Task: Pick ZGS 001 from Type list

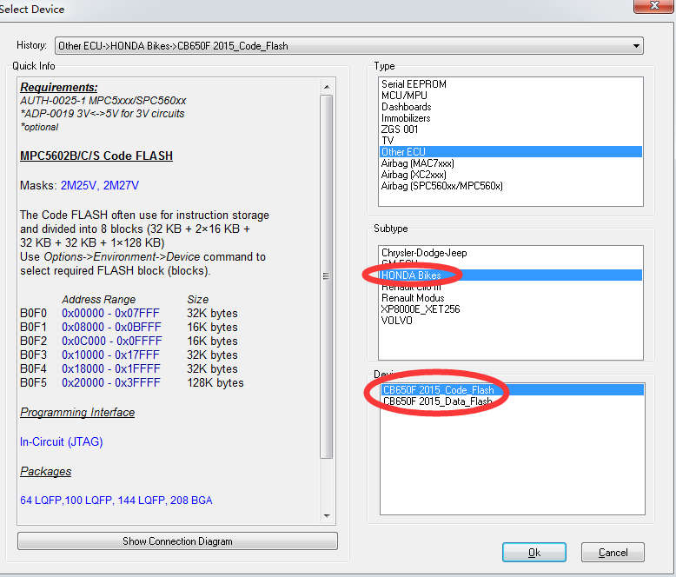Action: [x=400, y=129]
